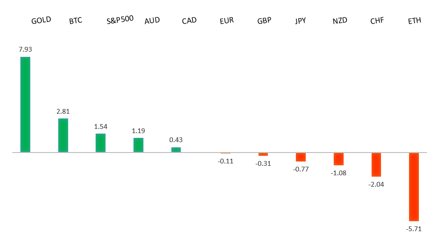This screenshot has width=444, height=252.
Task: Select the green BTC bar
Action: tap(63, 135)
